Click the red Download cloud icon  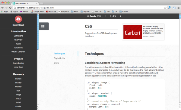click(18, 19)
